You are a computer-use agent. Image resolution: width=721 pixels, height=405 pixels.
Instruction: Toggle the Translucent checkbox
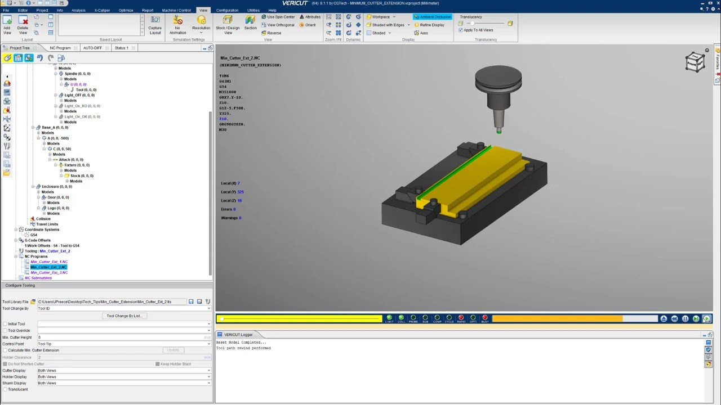(x=5, y=389)
